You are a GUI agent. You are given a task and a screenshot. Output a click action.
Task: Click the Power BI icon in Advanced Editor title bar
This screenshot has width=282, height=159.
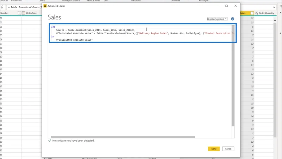[x=45, y=6]
